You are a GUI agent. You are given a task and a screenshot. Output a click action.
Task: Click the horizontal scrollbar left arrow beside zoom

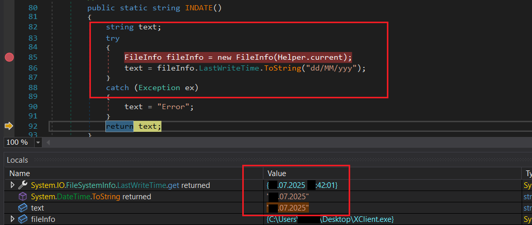pos(48,143)
